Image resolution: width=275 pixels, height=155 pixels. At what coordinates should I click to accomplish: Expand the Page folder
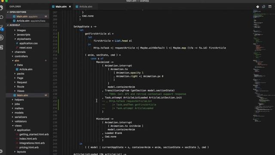tap(20, 78)
